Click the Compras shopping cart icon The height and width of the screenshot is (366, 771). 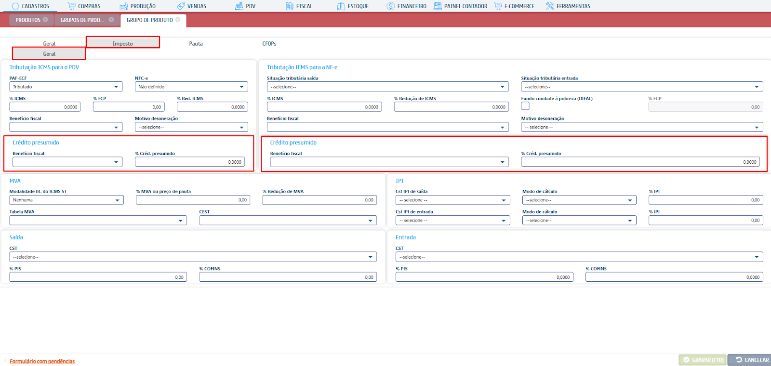pyautogui.click(x=72, y=6)
